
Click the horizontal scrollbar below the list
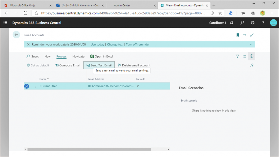point(89,149)
